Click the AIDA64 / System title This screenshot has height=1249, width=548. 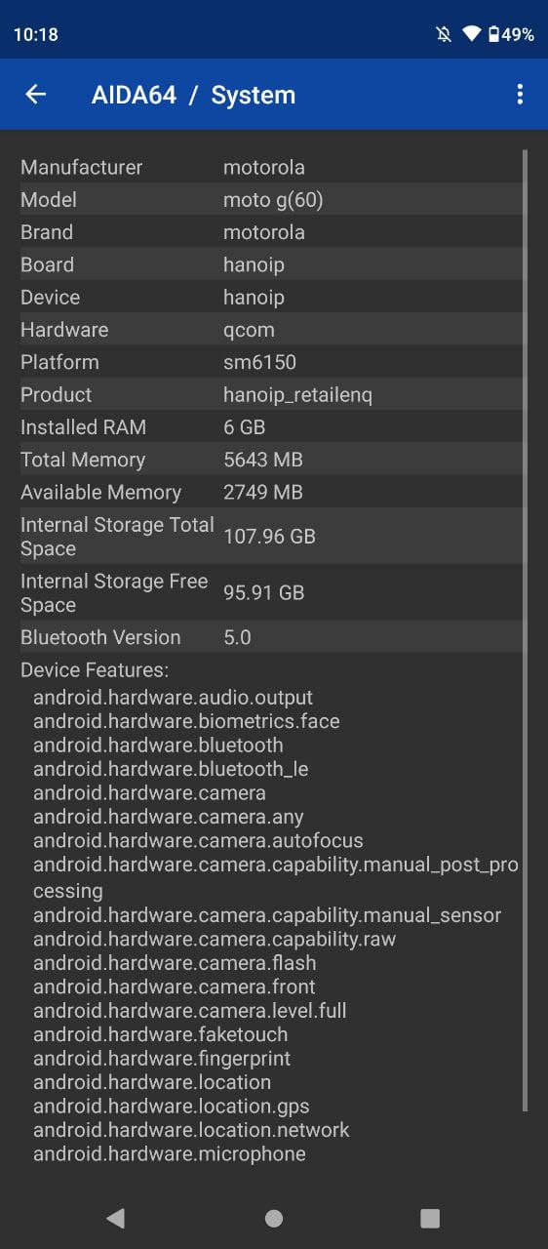[193, 95]
